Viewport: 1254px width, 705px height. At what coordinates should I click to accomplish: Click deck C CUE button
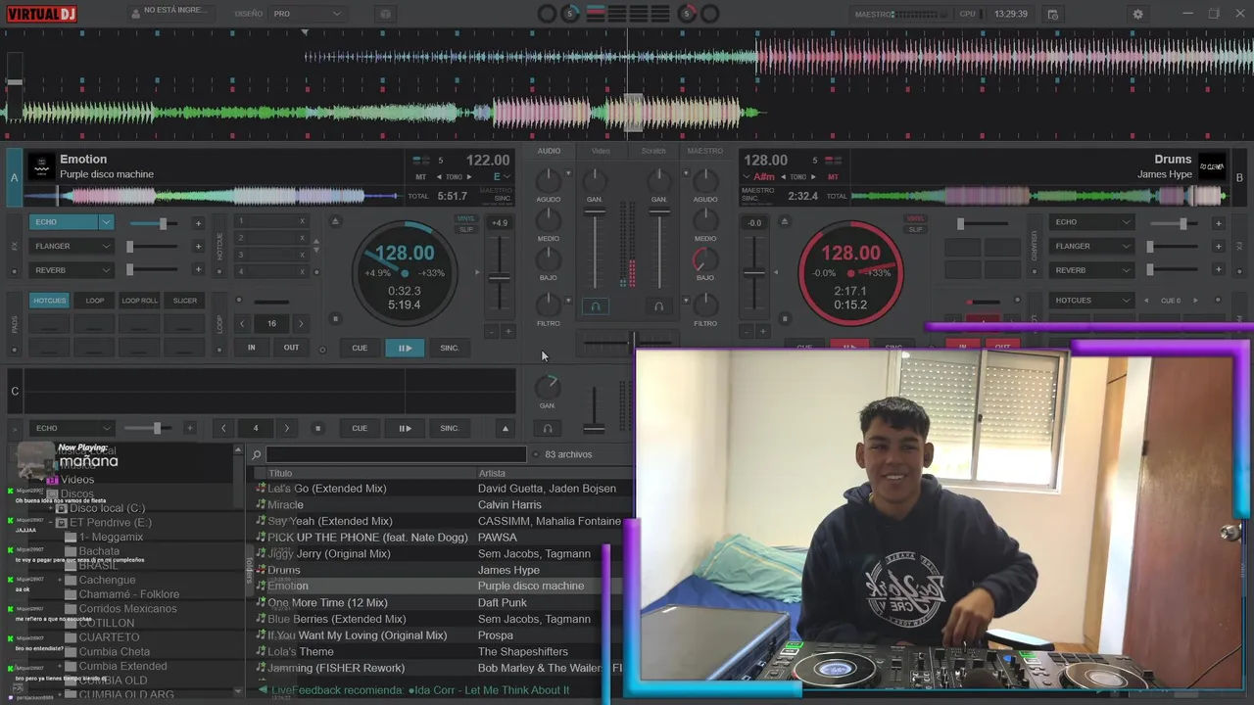point(360,428)
